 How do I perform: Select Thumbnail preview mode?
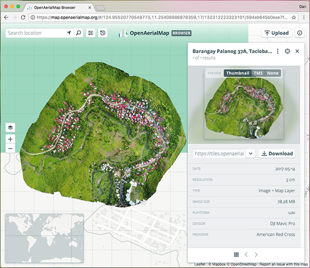pyautogui.click(x=238, y=73)
